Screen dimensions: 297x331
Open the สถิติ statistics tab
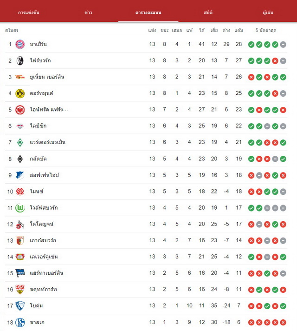tap(208, 13)
